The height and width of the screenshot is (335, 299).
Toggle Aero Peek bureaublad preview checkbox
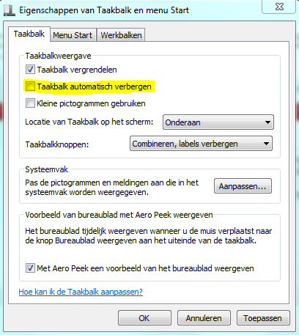(30, 268)
